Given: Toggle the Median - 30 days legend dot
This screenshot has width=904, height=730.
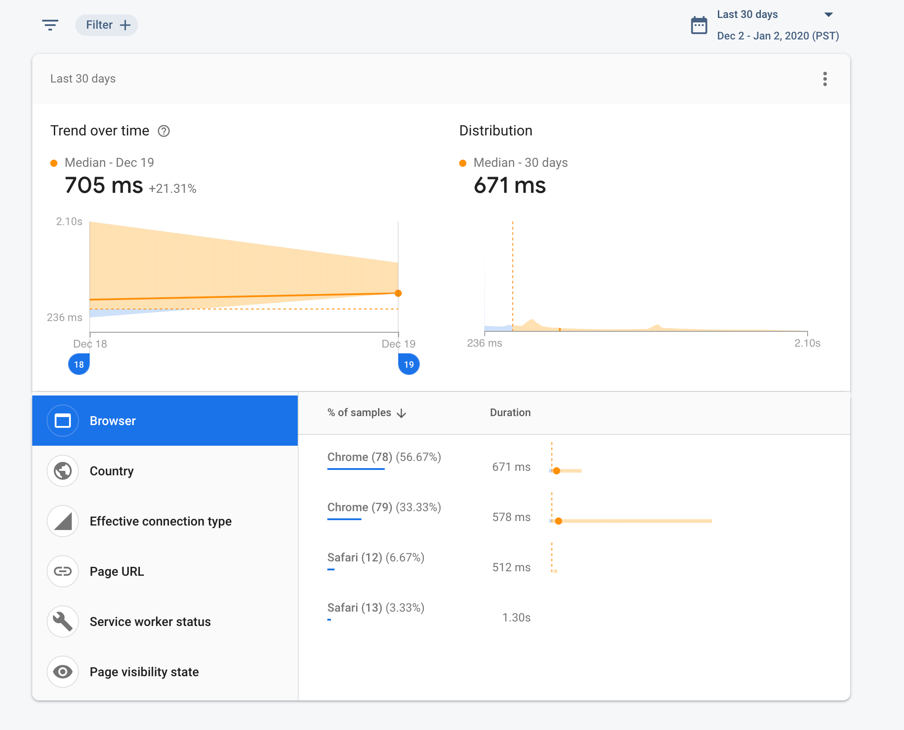Looking at the screenshot, I should tap(462, 163).
